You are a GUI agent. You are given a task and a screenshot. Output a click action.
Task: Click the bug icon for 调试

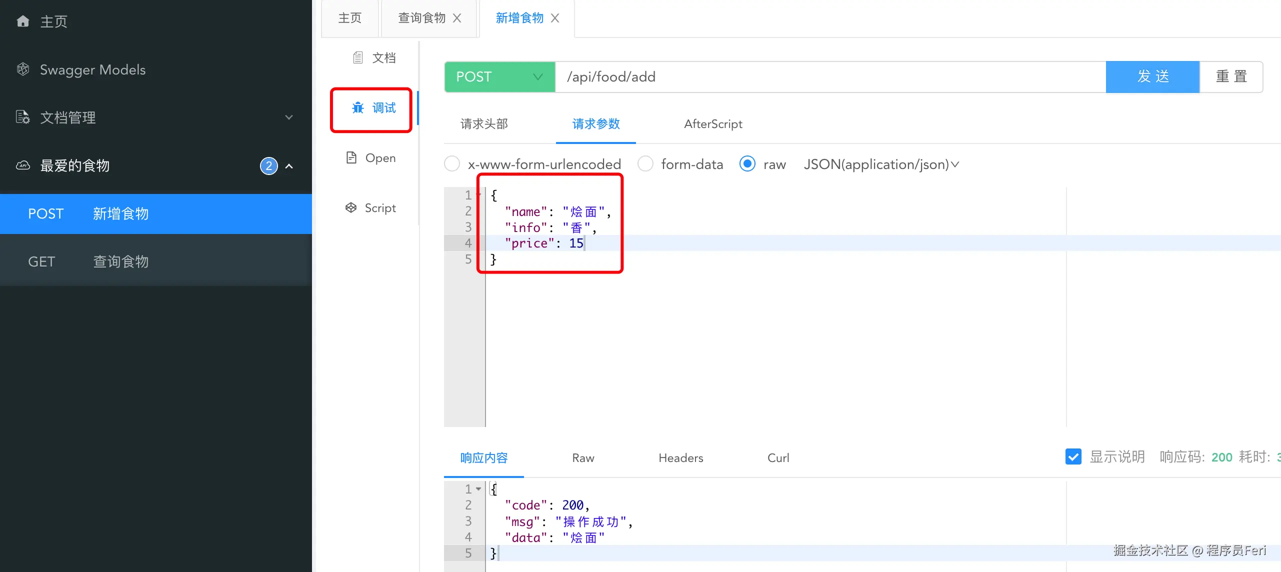[x=358, y=108]
